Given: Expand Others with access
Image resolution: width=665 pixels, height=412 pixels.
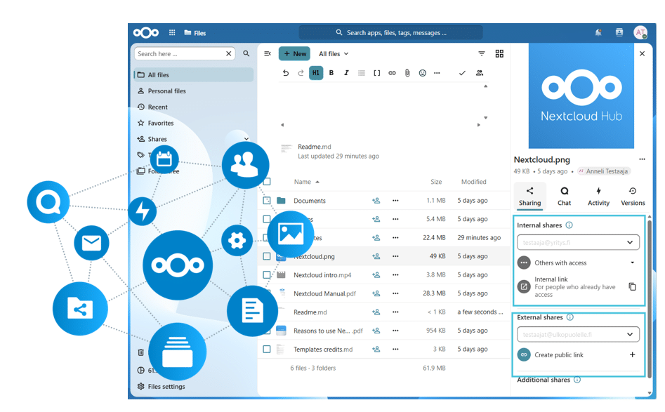Looking at the screenshot, I should [632, 263].
